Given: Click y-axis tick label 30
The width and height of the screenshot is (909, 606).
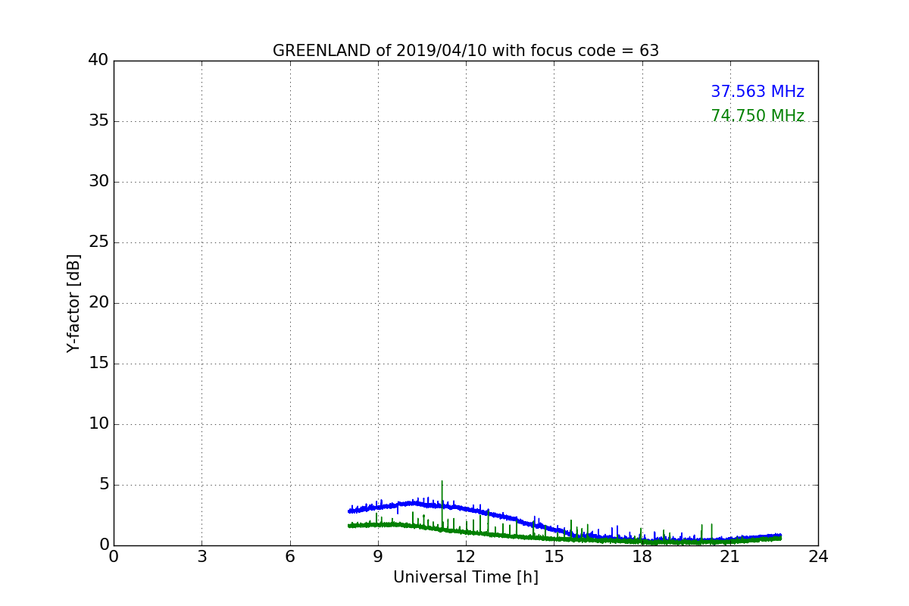Looking at the screenshot, I should coord(98,182).
